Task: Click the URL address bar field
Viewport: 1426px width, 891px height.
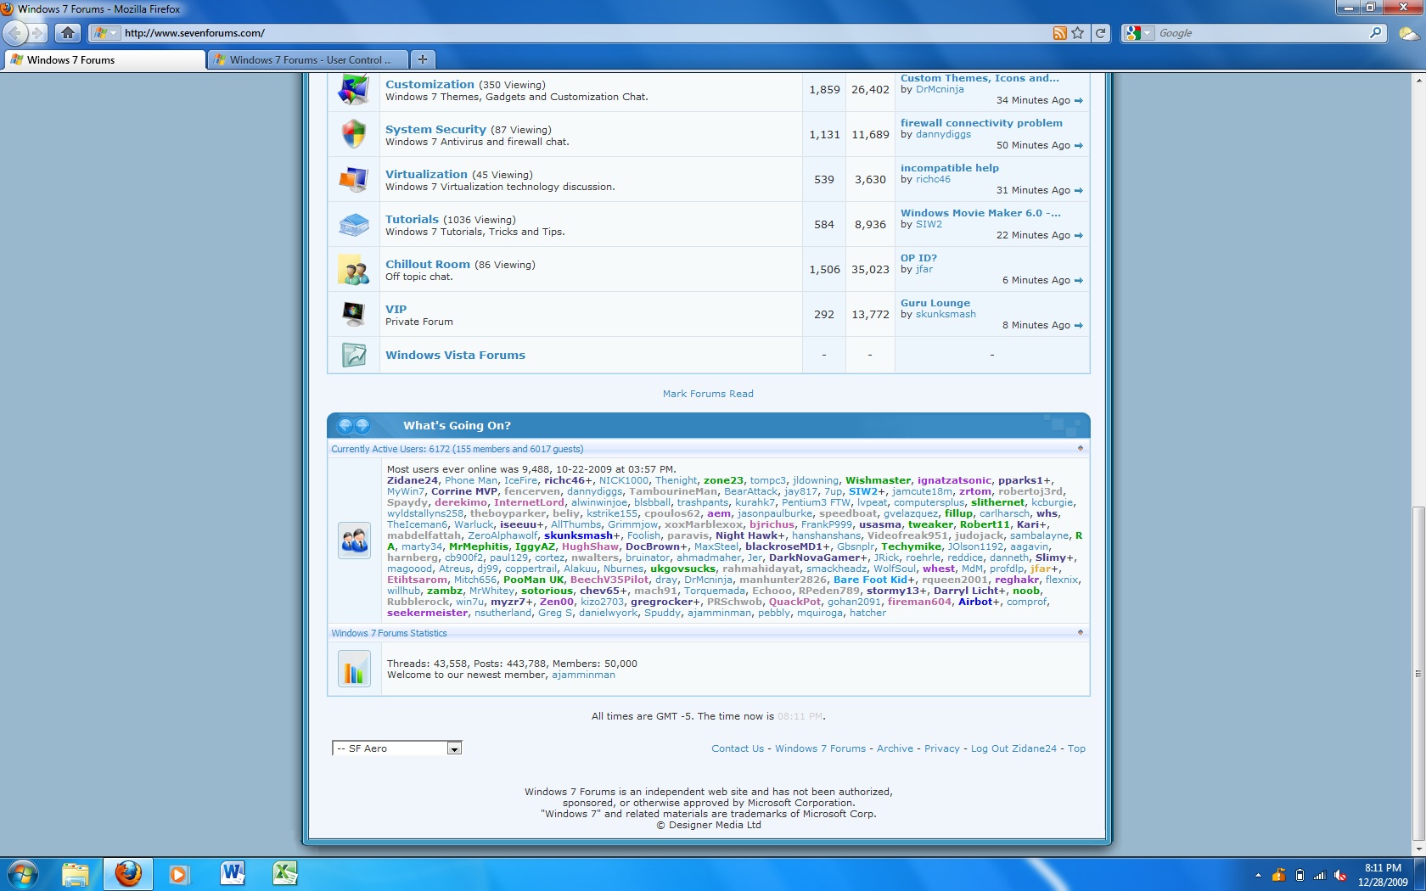Action: click(x=586, y=33)
